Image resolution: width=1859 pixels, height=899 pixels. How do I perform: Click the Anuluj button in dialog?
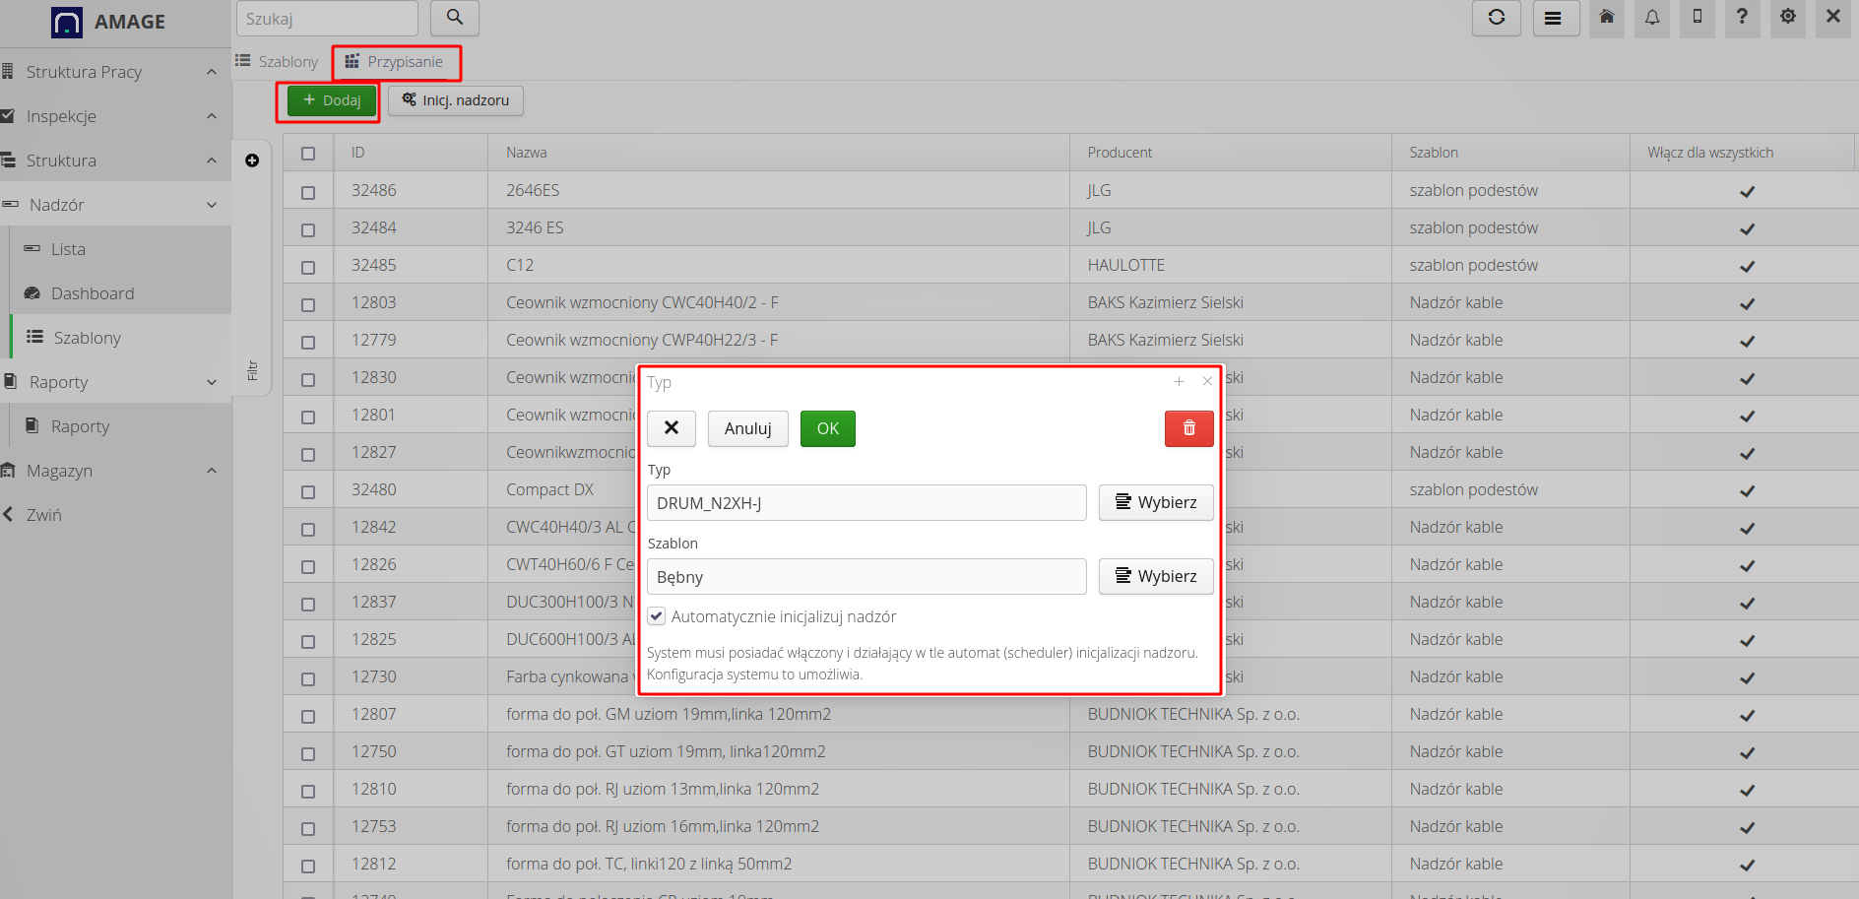(x=747, y=428)
